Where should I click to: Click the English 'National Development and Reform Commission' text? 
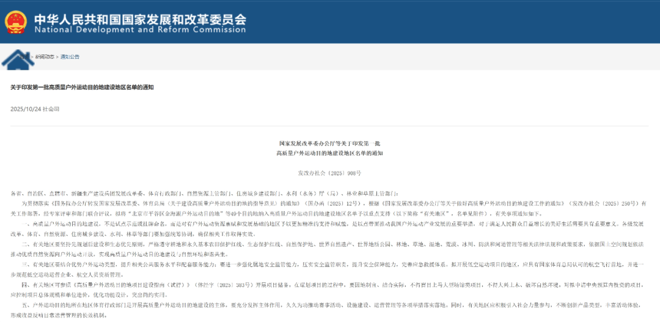coord(140,30)
